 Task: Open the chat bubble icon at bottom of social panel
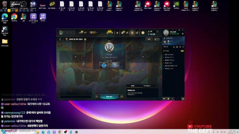coord(164,99)
